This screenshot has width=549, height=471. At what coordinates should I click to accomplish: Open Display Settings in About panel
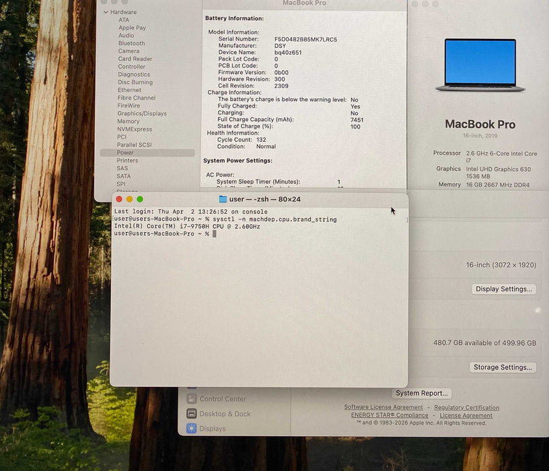(503, 289)
